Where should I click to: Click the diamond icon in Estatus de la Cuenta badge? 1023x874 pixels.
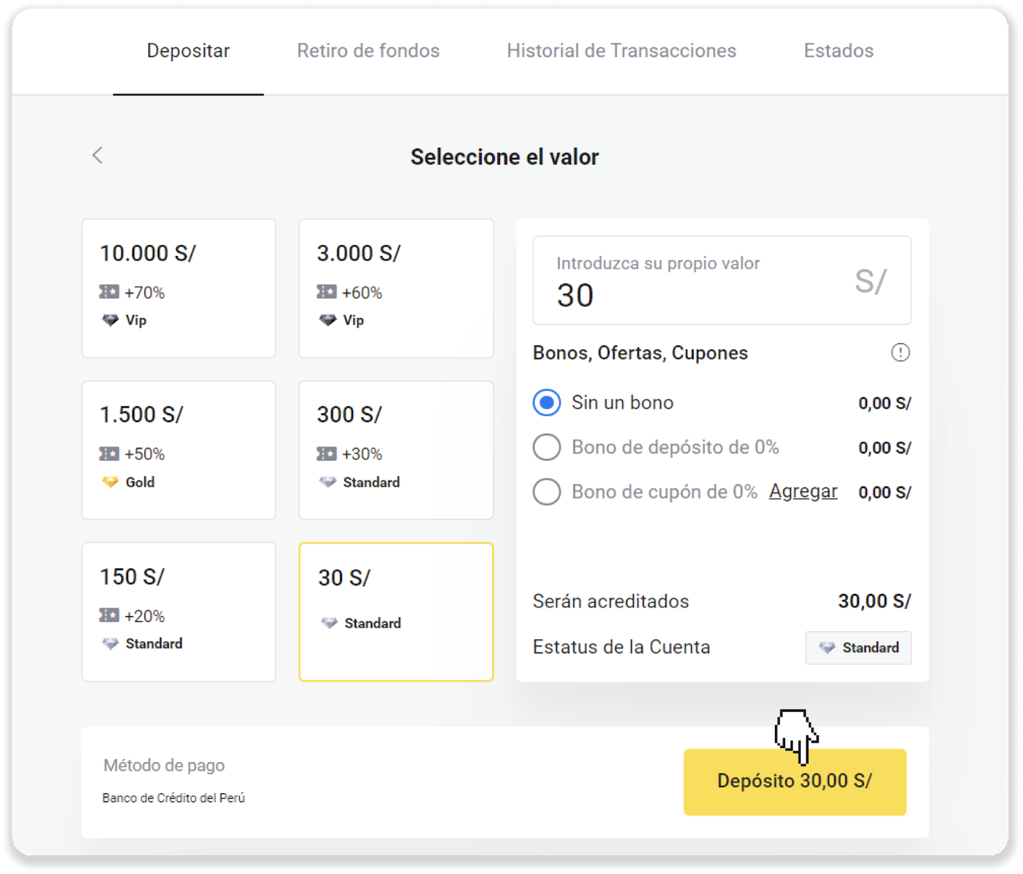coord(827,648)
